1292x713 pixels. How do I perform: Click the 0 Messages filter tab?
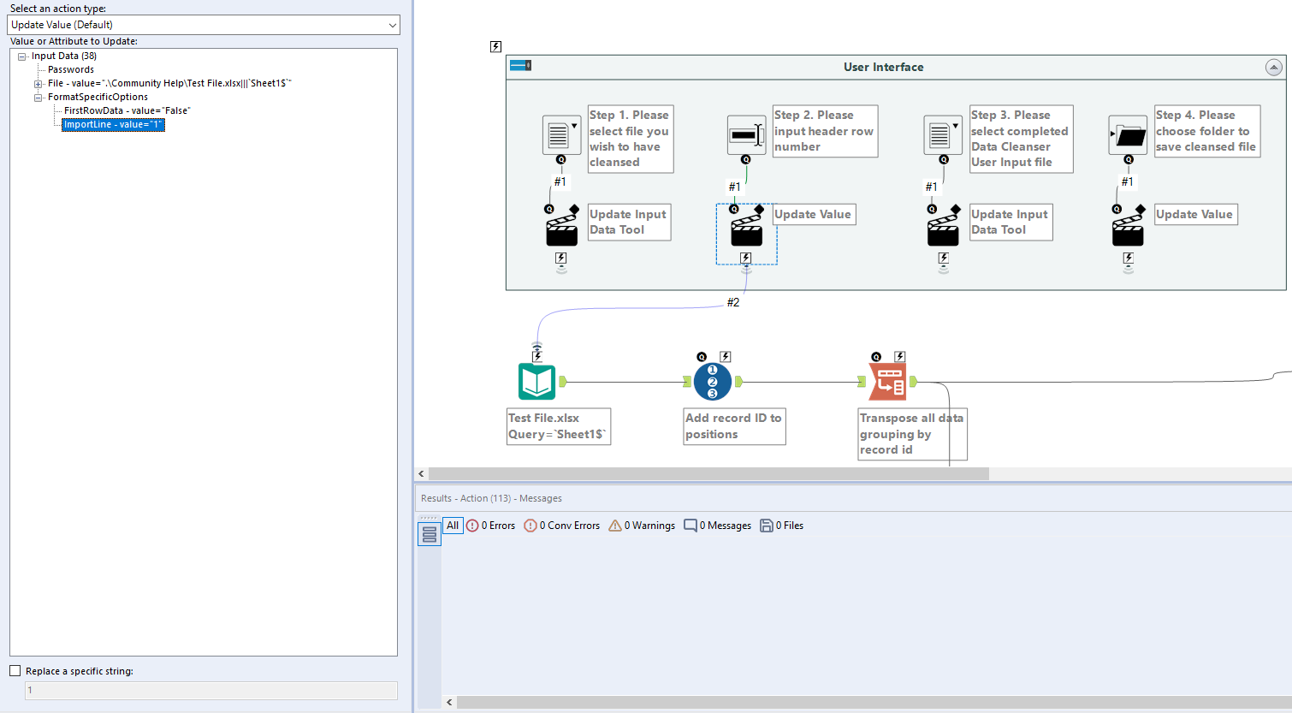pos(717,525)
